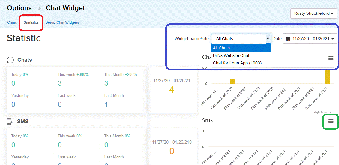
Task: Click the Options breadcrumb
Action: click(19, 8)
